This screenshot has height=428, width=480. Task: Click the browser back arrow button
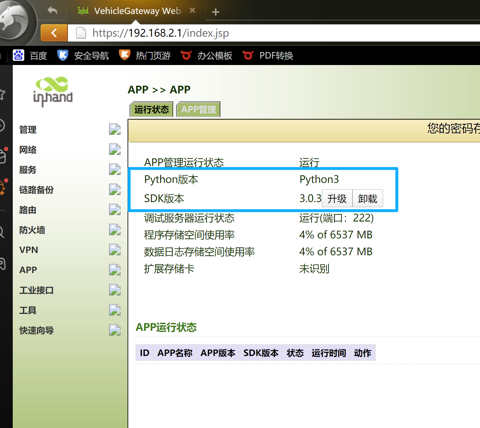(x=54, y=33)
